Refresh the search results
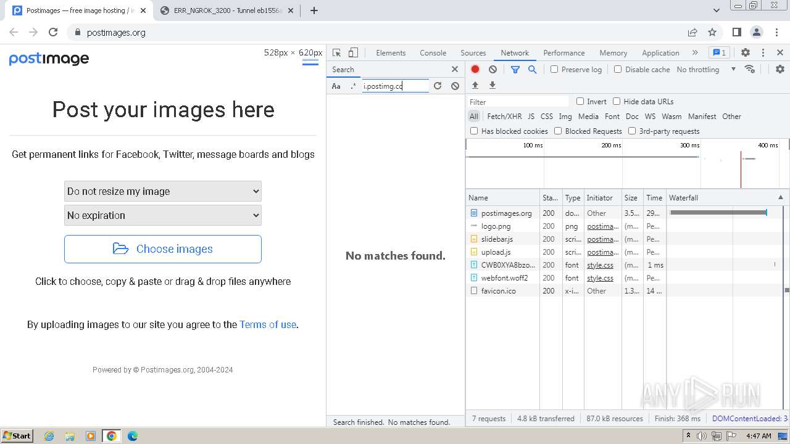The width and height of the screenshot is (790, 444). [438, 86]
